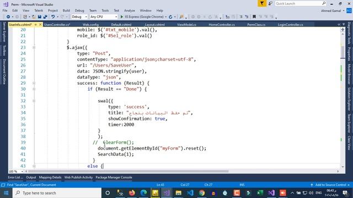Open the Analyze menu
353x198 pixels.
coord(130,10)
